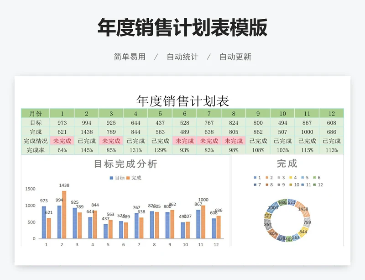Click donut legend swatch for series 8

(x=267, y=185)
